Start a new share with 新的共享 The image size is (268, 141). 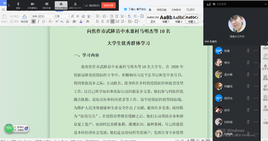click(x=47, y=5)
